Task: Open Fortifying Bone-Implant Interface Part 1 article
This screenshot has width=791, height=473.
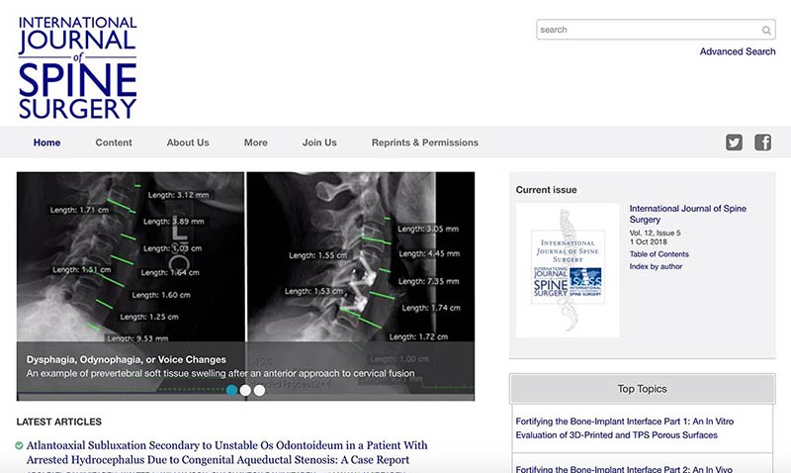Action: (x=625, y=428)
